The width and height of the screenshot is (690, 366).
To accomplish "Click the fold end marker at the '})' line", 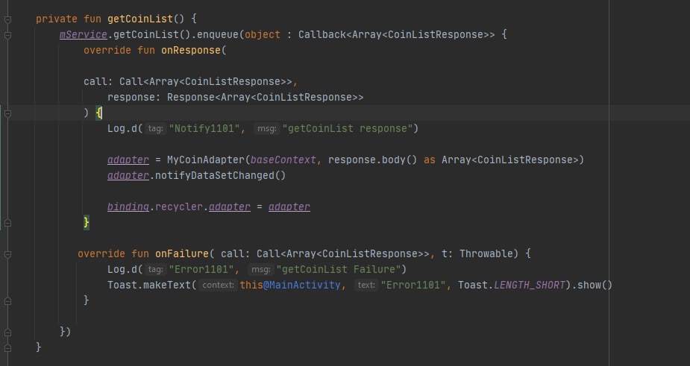I will pos(7,332).
